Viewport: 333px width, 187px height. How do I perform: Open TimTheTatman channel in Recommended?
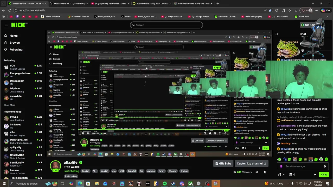pyautogui.click(x=23, y=178)
